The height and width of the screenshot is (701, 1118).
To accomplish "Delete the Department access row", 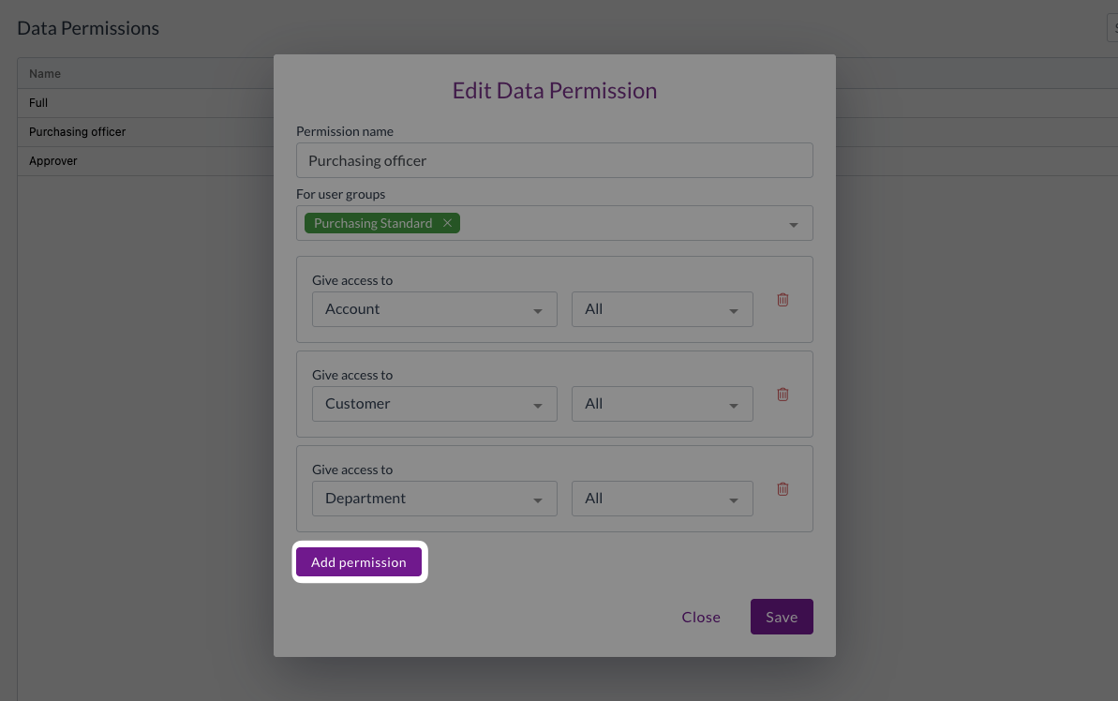I will (x=783, y=489).
